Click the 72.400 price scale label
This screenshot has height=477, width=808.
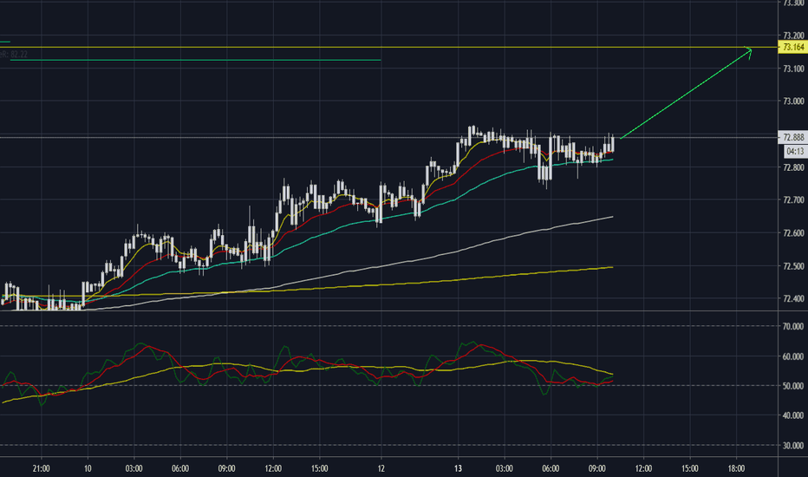point(792,300)
